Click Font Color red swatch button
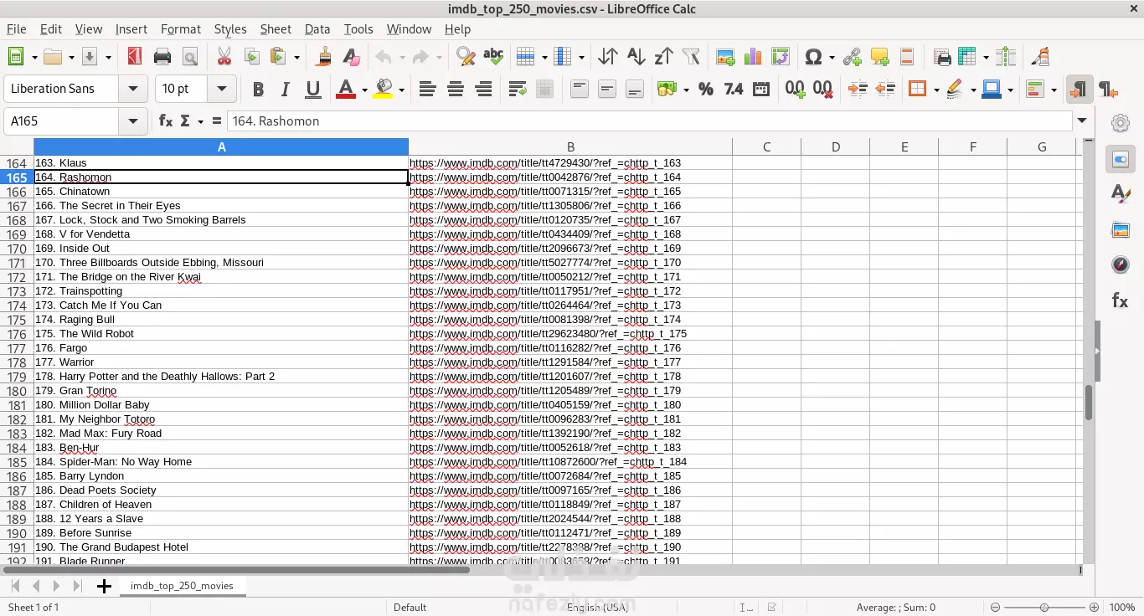The width and height of the screenshot is (1144, 616). tap(346, 89)
